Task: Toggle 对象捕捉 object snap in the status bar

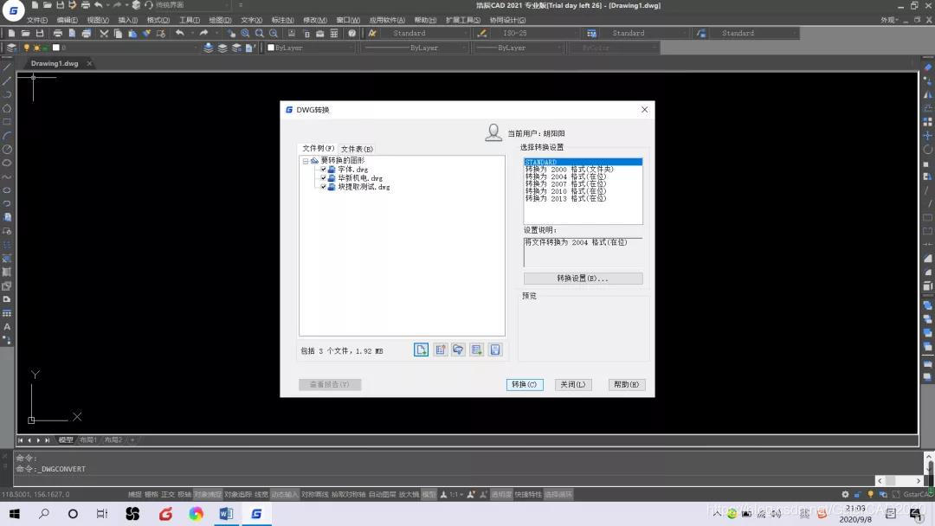Action: [208, 495]
